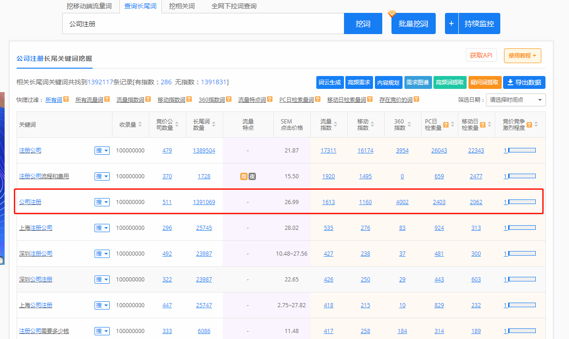Click the 导出数据 export button

click(524, 82)
